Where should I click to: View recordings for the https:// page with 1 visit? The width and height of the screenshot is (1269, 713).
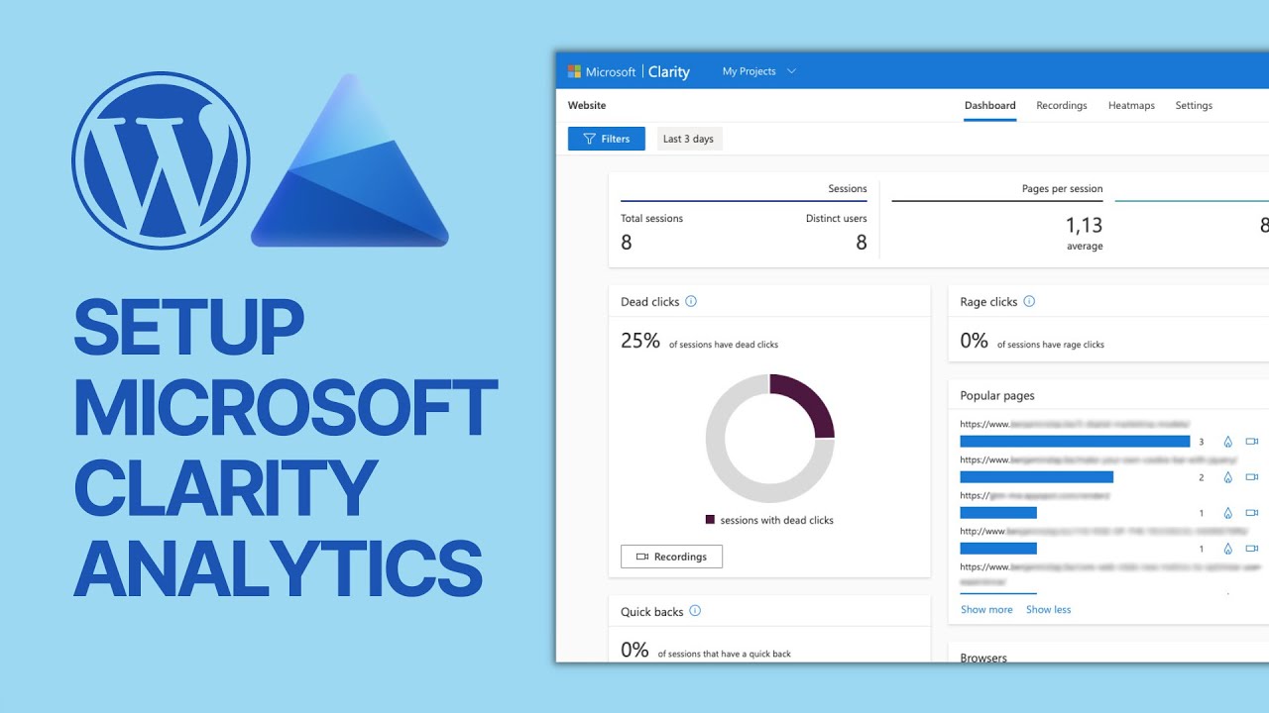[1251, 513]
